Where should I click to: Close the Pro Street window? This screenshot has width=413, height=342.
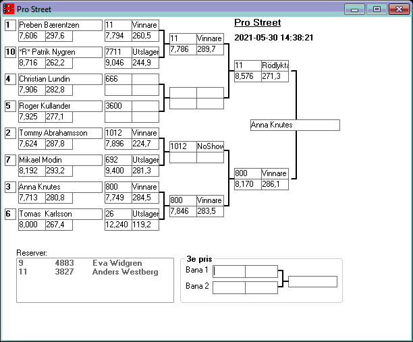pos(397,10)
